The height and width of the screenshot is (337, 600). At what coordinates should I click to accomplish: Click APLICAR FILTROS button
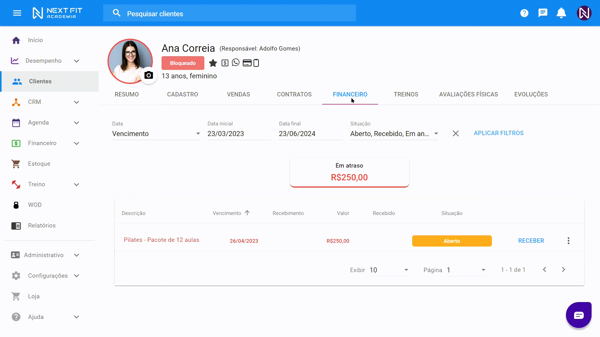point(498,133)
